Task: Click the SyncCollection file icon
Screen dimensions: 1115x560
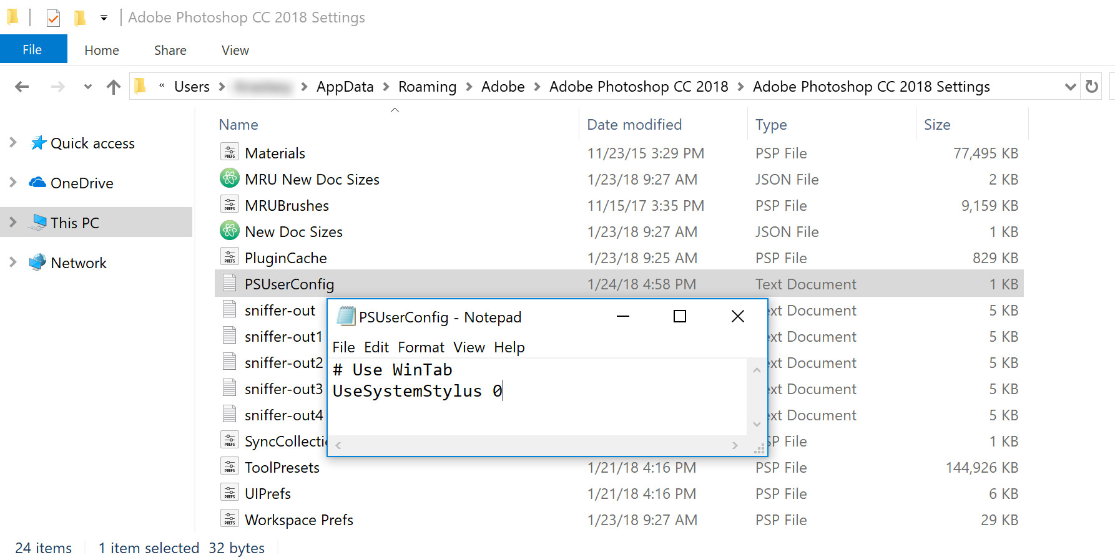Action: 230,440
